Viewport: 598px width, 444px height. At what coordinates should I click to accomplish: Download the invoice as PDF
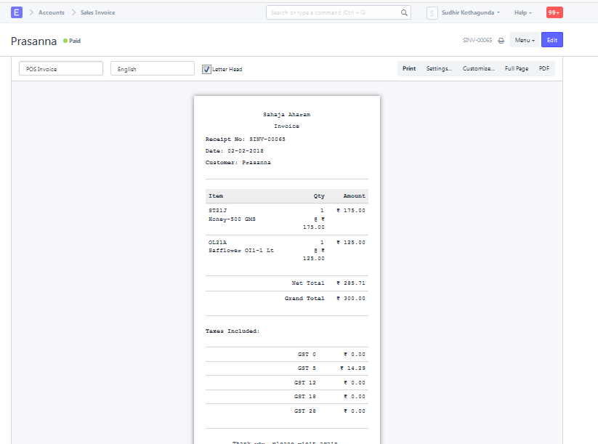(543, 68)
